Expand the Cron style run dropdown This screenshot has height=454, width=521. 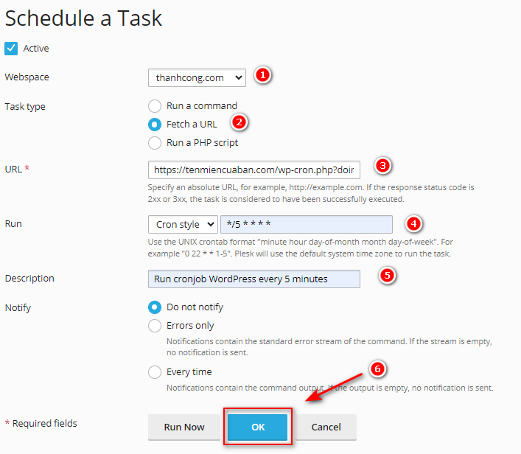183,224
